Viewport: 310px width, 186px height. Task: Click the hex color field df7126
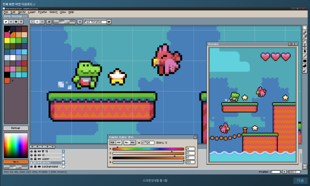[148, 142]
